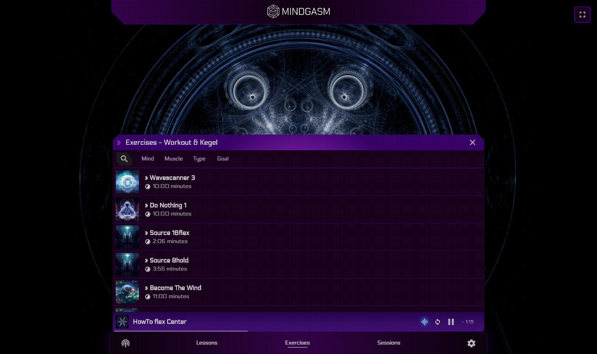This screenshot has height=354, width=597.
Task: Open the Goal filter dropdown
Action: click(223, 159)
